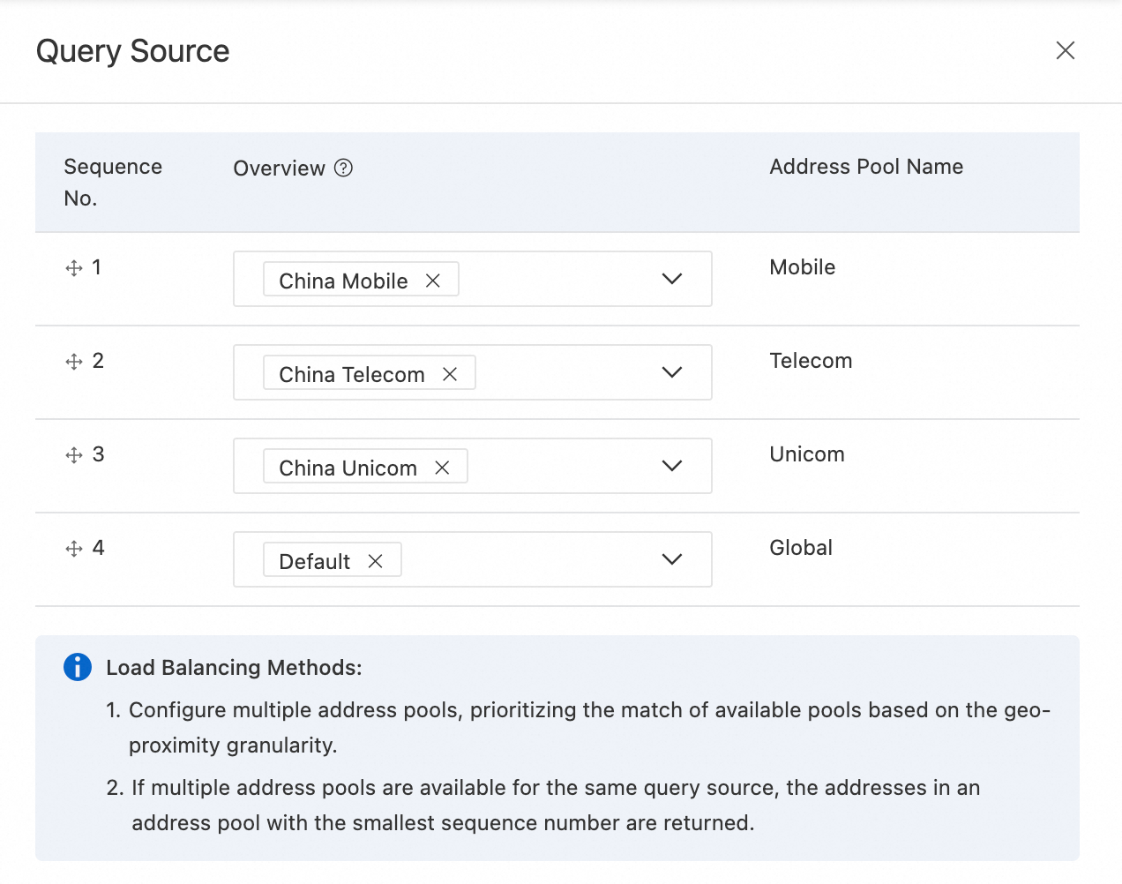Close the Query Source dialog

(x=1066, y=50)
